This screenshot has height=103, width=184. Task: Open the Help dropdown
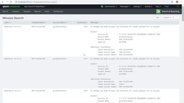[158, 7]
